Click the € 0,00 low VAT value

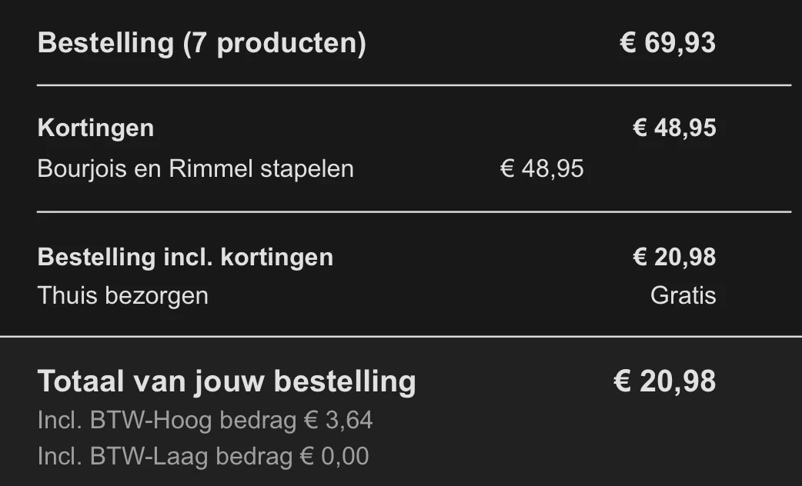tap(335, 456)
